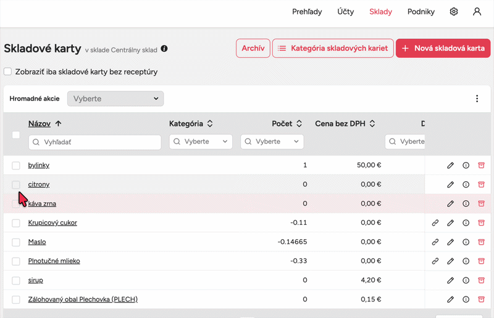Show info for sirup row
Viewport: 494px width, 318px height.
466,280
